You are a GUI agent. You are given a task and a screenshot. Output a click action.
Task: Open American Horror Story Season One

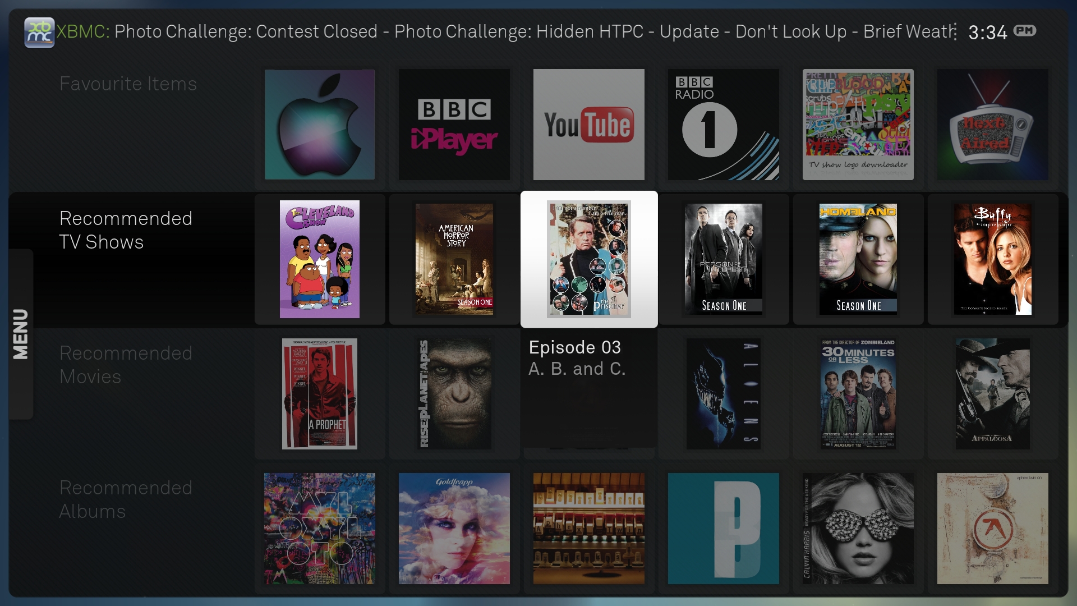pos(454,259)
